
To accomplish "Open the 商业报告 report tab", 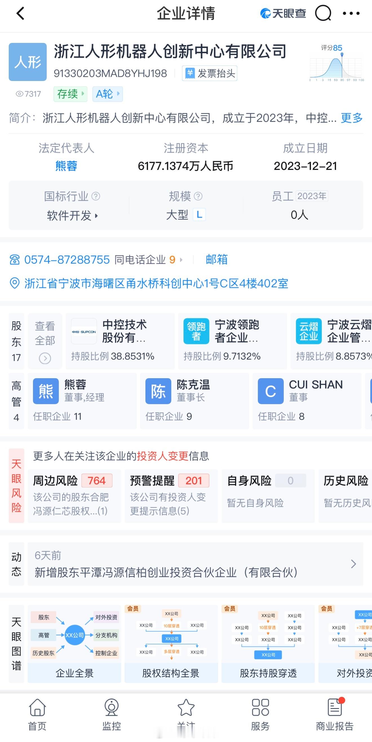I will click(335, 715).
